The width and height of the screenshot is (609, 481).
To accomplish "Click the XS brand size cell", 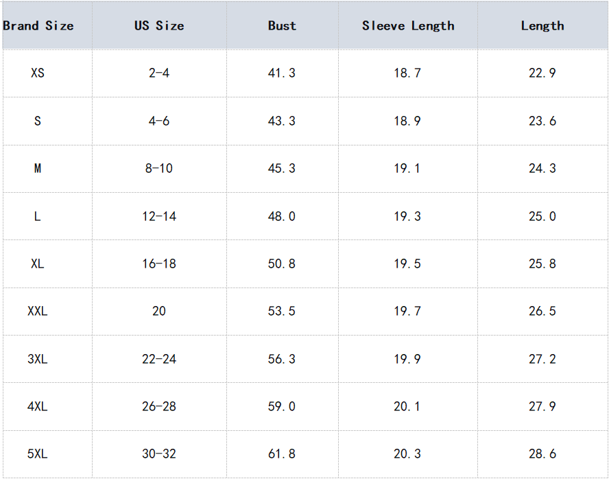I will [38, 73].
